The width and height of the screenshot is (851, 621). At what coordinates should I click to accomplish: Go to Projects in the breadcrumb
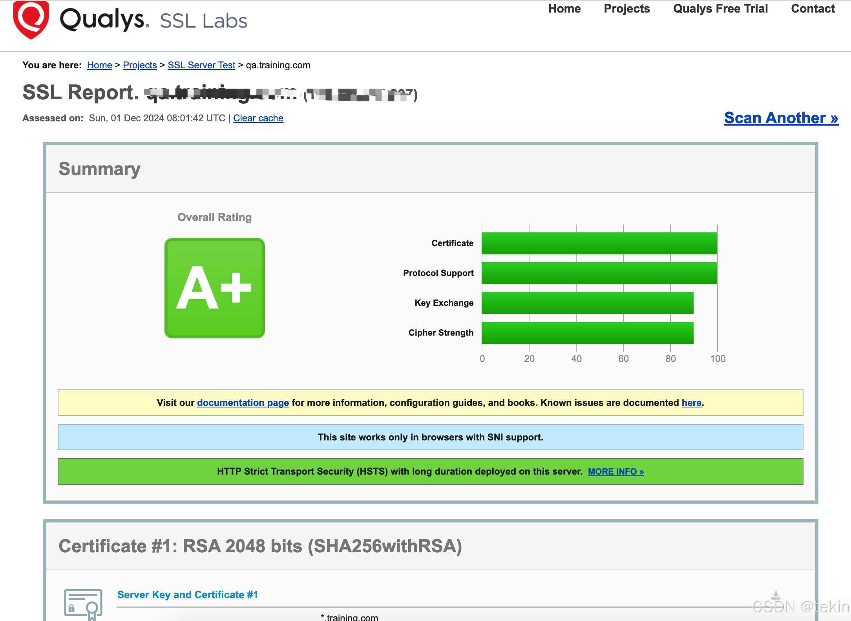point(140,65)
